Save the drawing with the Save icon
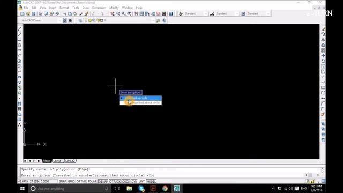 tap(33, 14)
